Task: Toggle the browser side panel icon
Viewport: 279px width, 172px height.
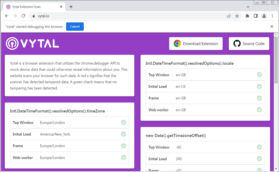Action: tap(256, 16)
